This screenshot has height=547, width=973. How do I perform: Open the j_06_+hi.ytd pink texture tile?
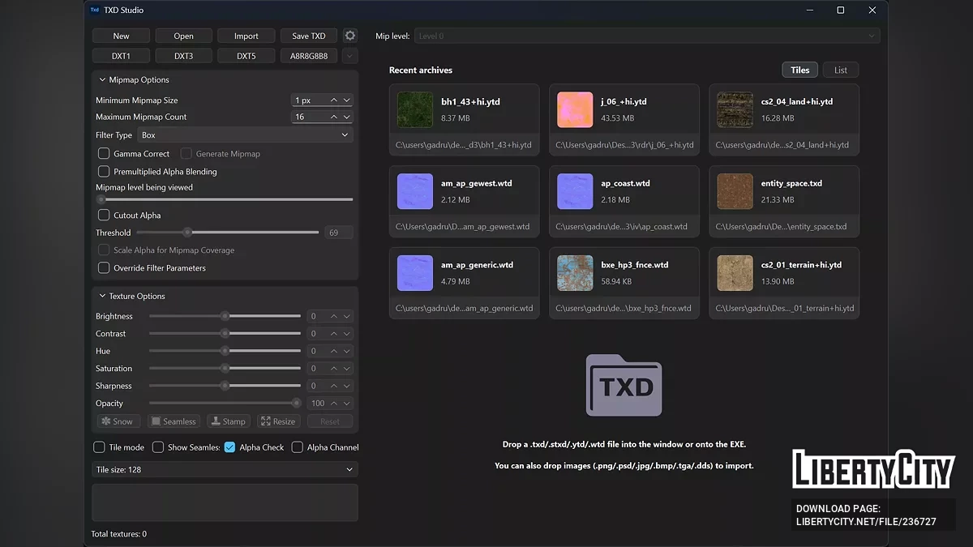(x=575, y=109)
